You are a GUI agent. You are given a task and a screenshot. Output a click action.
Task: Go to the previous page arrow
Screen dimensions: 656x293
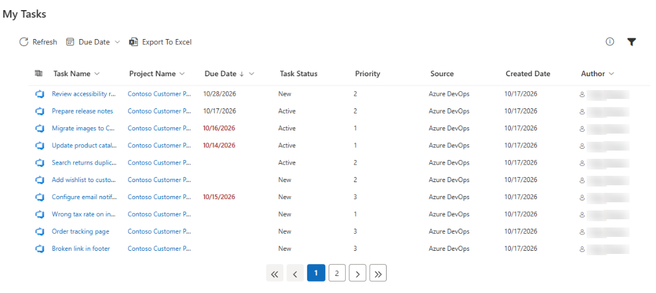[x=295, y=273]
